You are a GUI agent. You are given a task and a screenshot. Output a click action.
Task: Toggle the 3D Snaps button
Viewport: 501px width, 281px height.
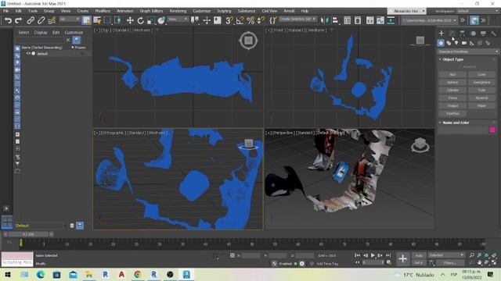click(x=229, y=21)
